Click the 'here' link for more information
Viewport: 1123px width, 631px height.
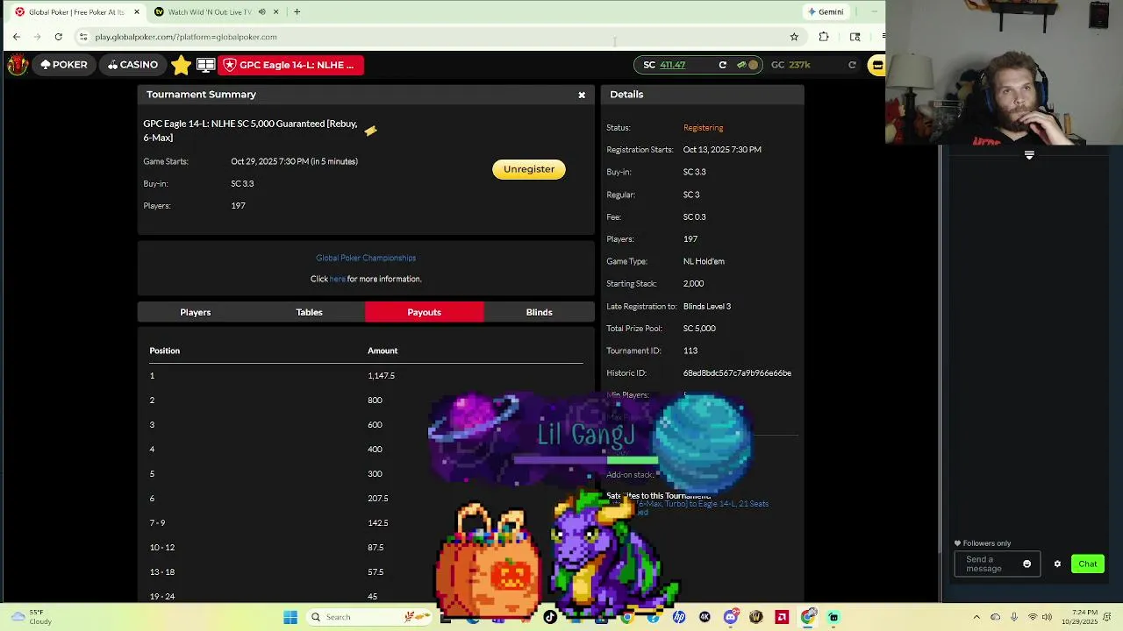[x=337, y=279]
